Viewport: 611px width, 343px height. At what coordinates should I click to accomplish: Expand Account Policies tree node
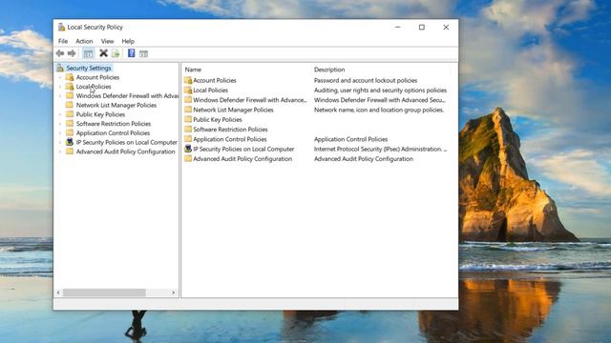[60, 77]
